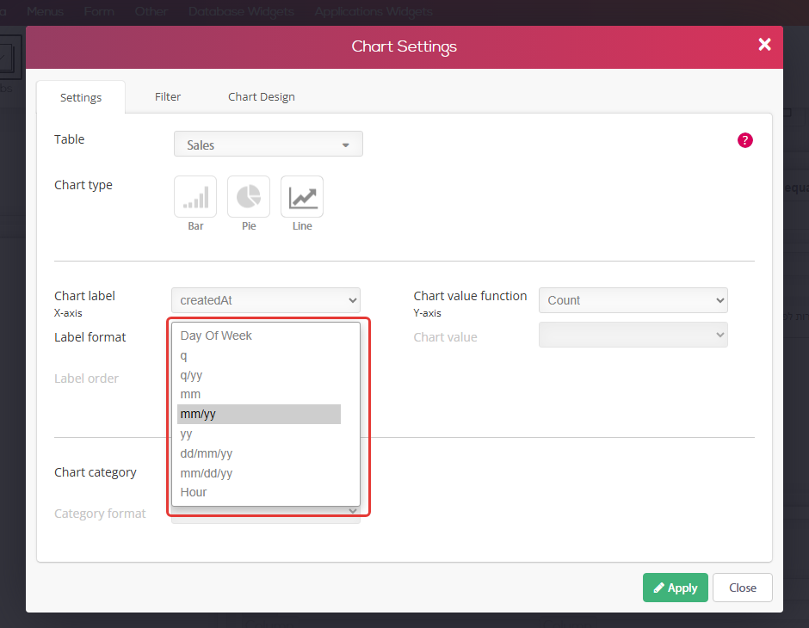Choose the q/yy quarter format option
The image size is (809, 628).
259,375
